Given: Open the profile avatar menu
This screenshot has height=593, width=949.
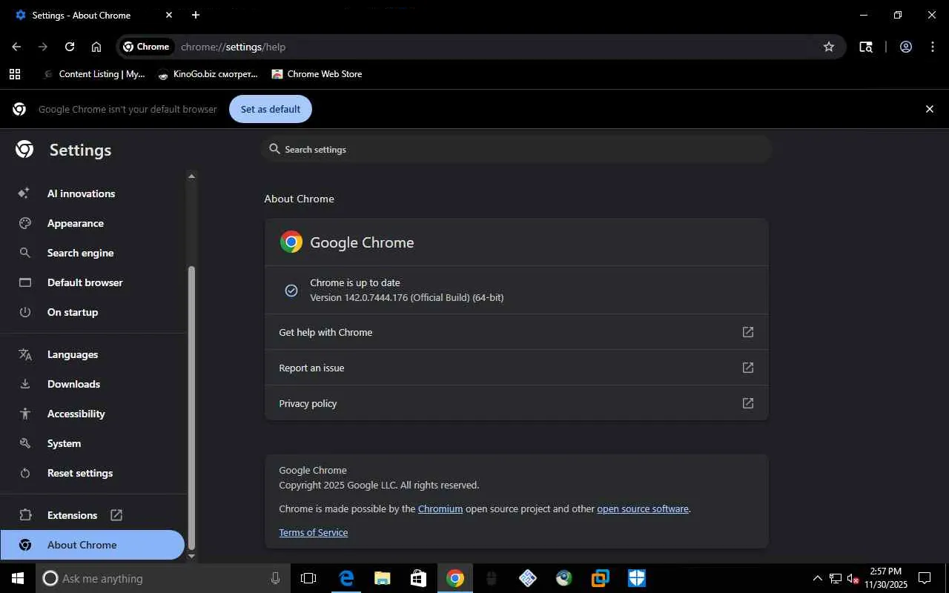Looking at the screenshot, I should [x=906, y=47].
